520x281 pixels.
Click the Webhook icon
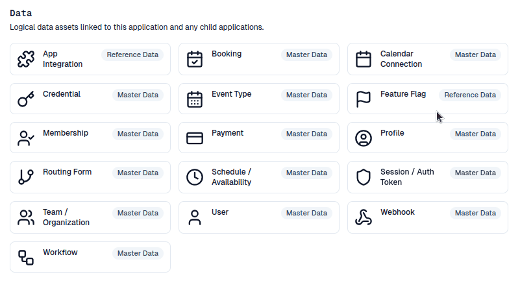364,217
